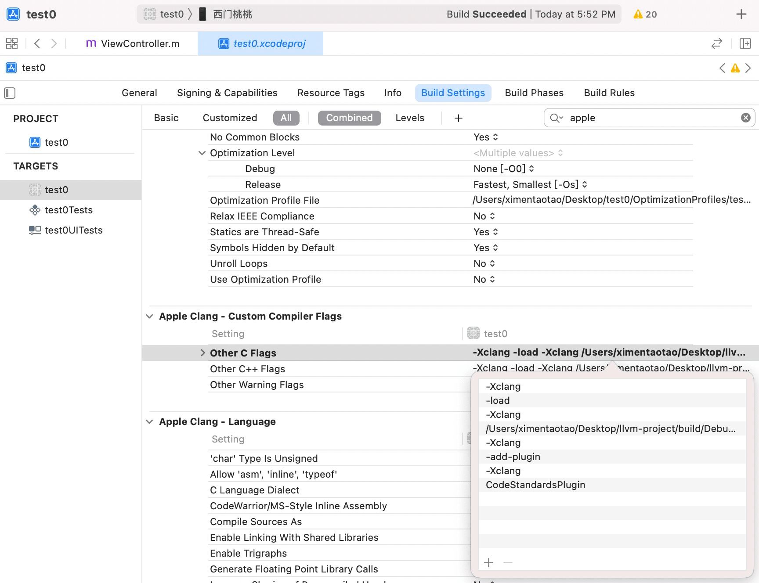The width and height of the screenshot is (759, 583).
Task: Clear the 'apple' search field
Action: (x=745, y=118)
